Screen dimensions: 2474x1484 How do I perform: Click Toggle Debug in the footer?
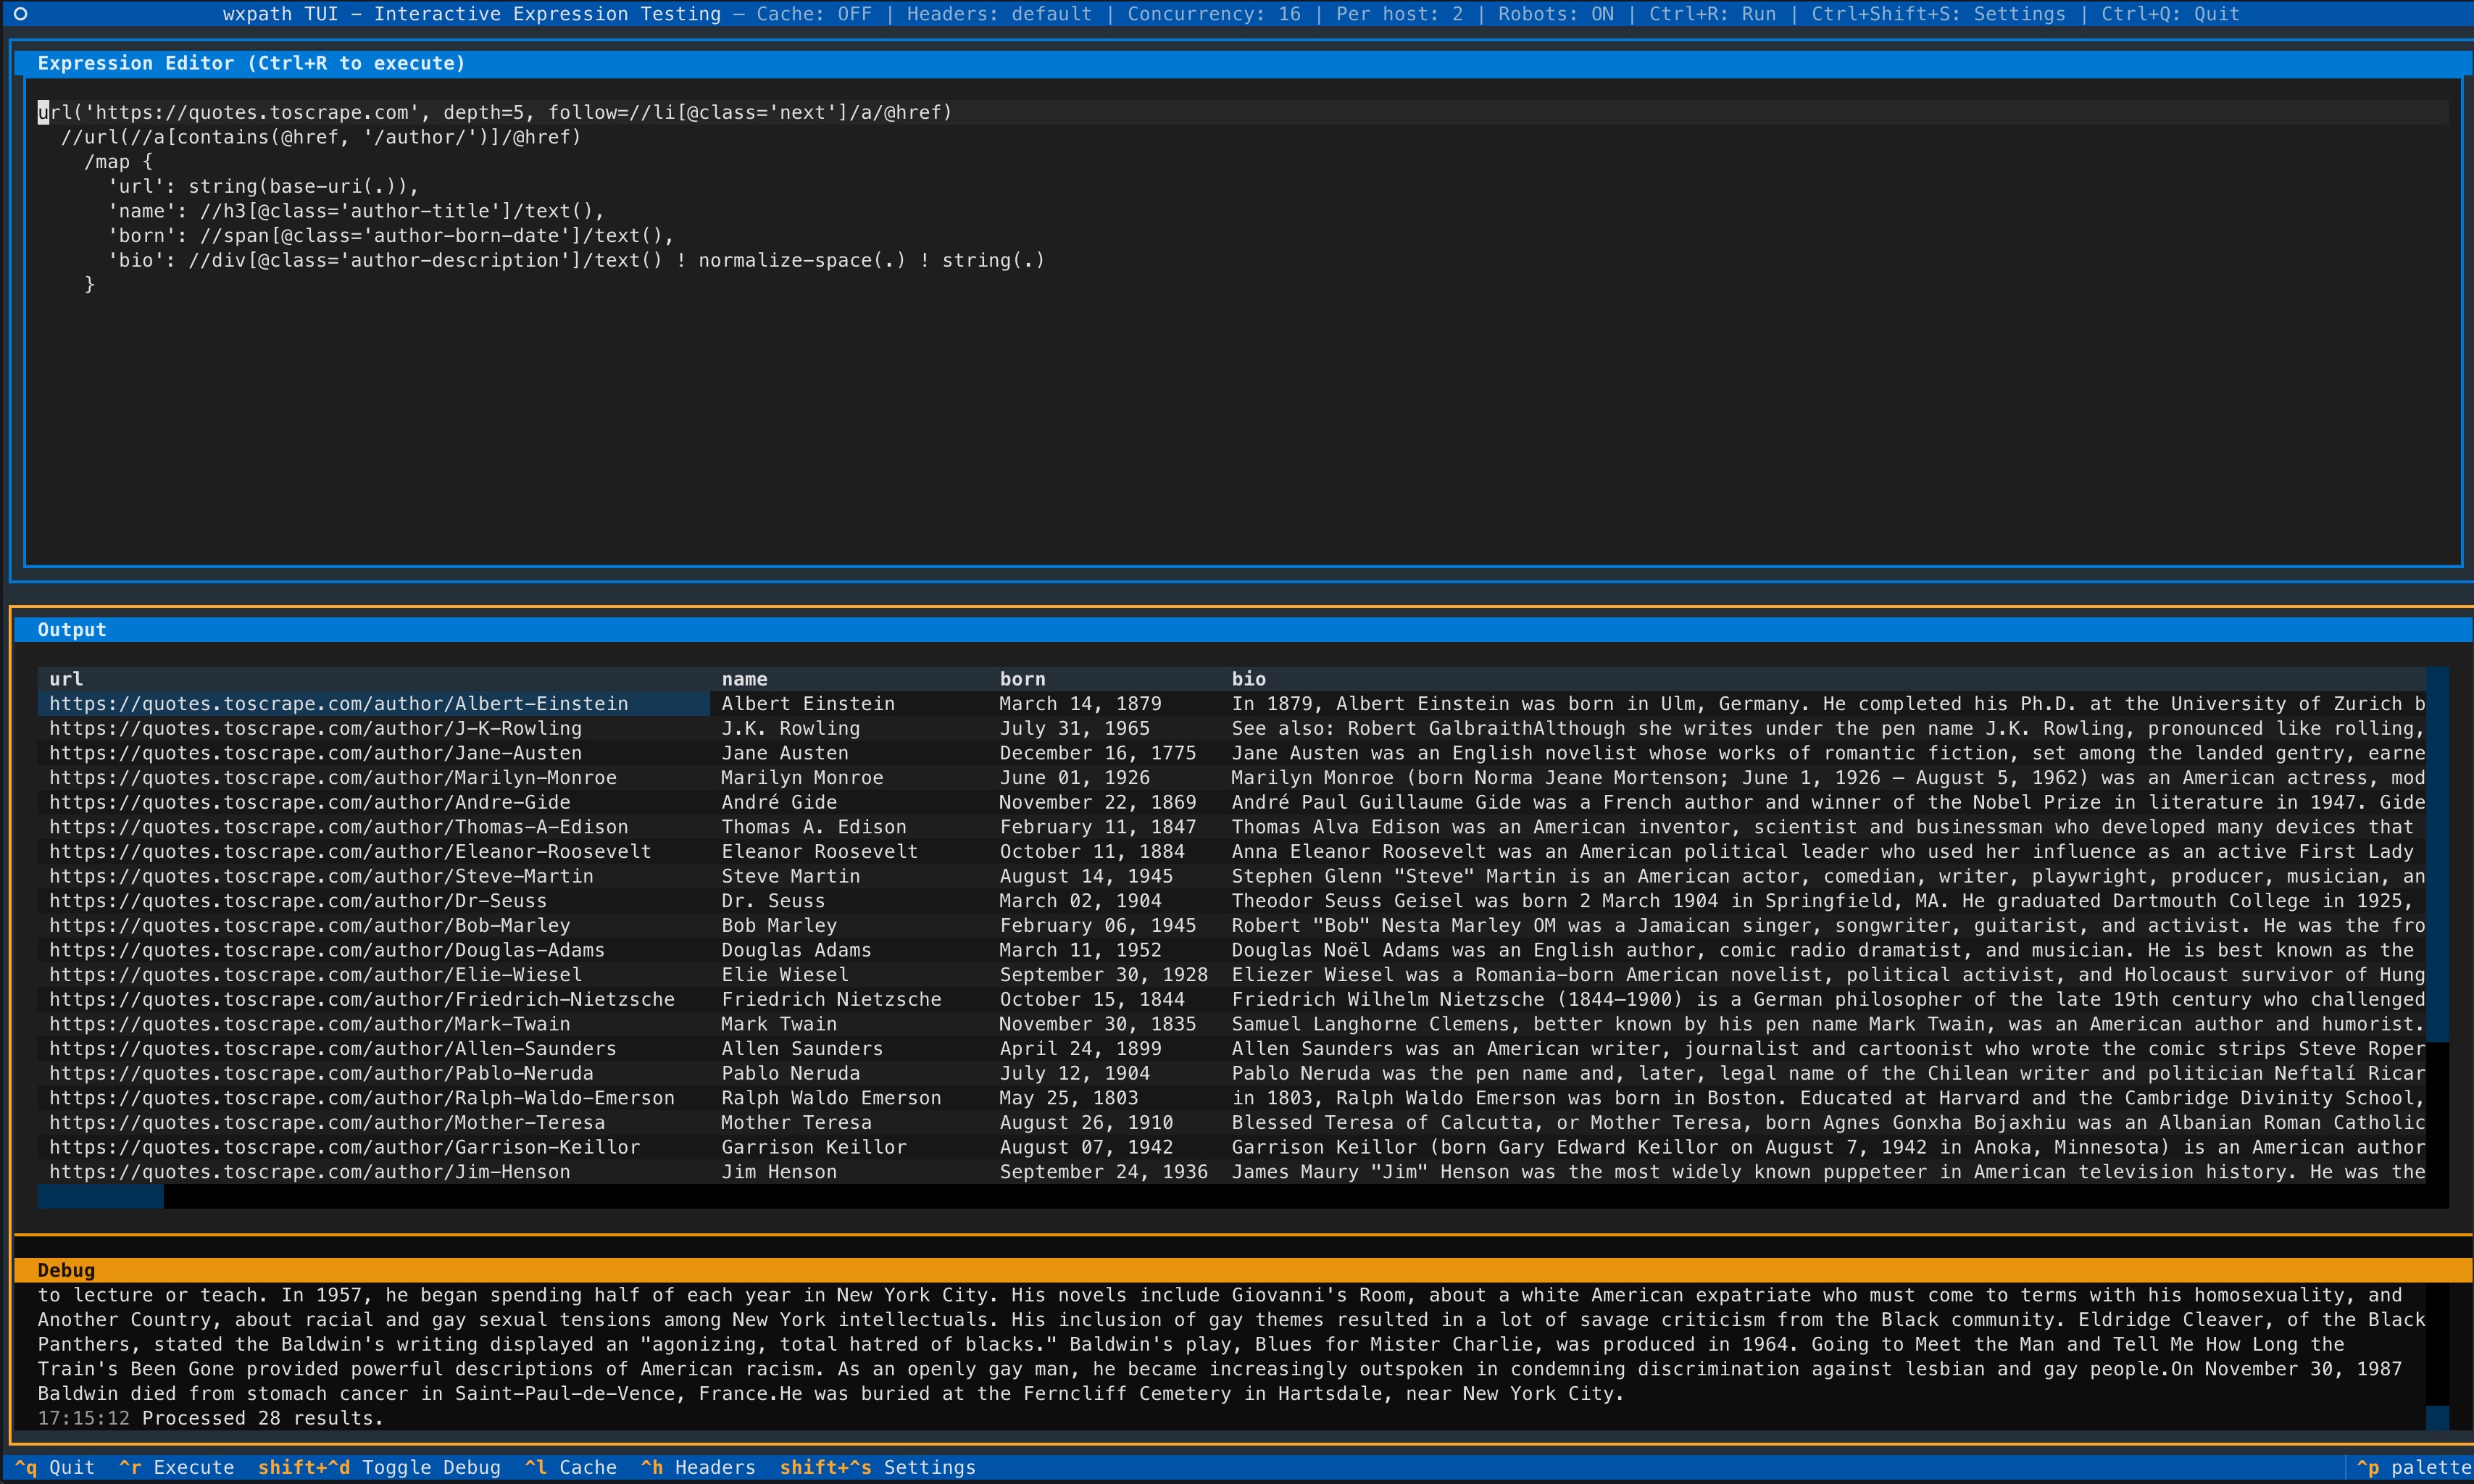coord(379,1467)
